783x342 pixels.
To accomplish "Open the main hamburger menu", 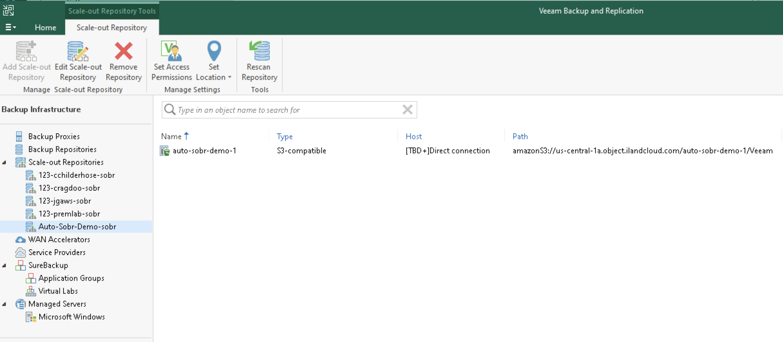I will point(10,27).
